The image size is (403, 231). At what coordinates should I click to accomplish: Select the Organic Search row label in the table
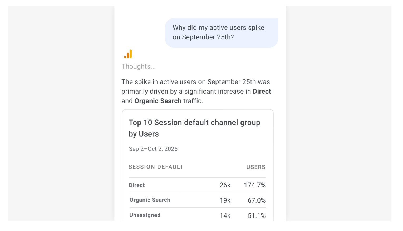(150, 200)
